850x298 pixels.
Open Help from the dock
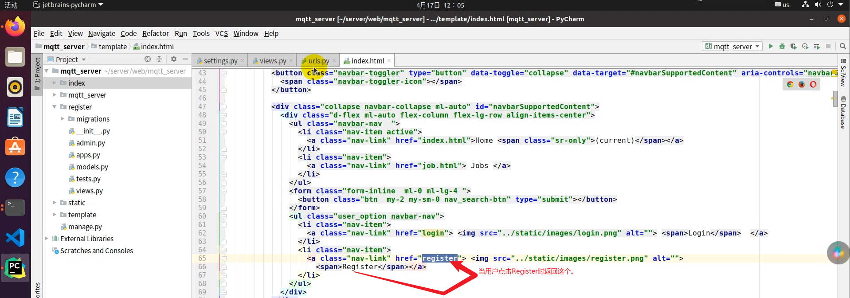[15, 177]
